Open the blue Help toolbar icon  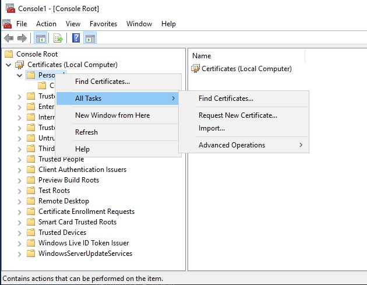[76, 38]
